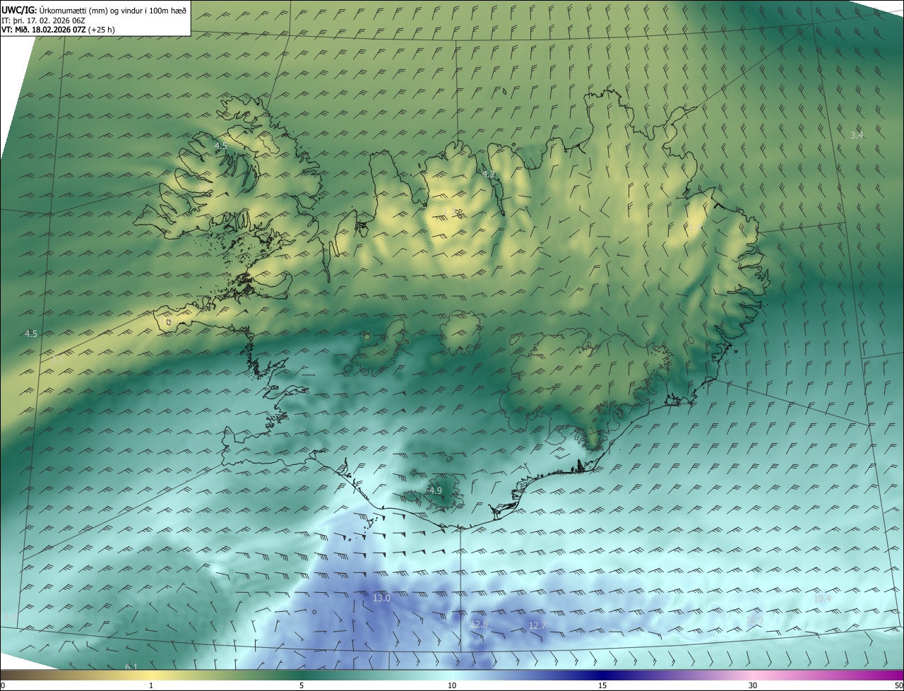Click the colour scale tick label 1
Screen dimensions: 904x691
tap(151, 685)
